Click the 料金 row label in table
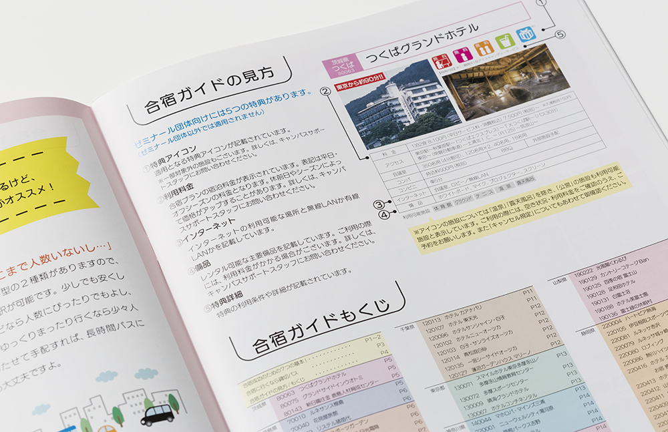Image resolution: width=668 pixels, height=432 pixels. [389, 153]
